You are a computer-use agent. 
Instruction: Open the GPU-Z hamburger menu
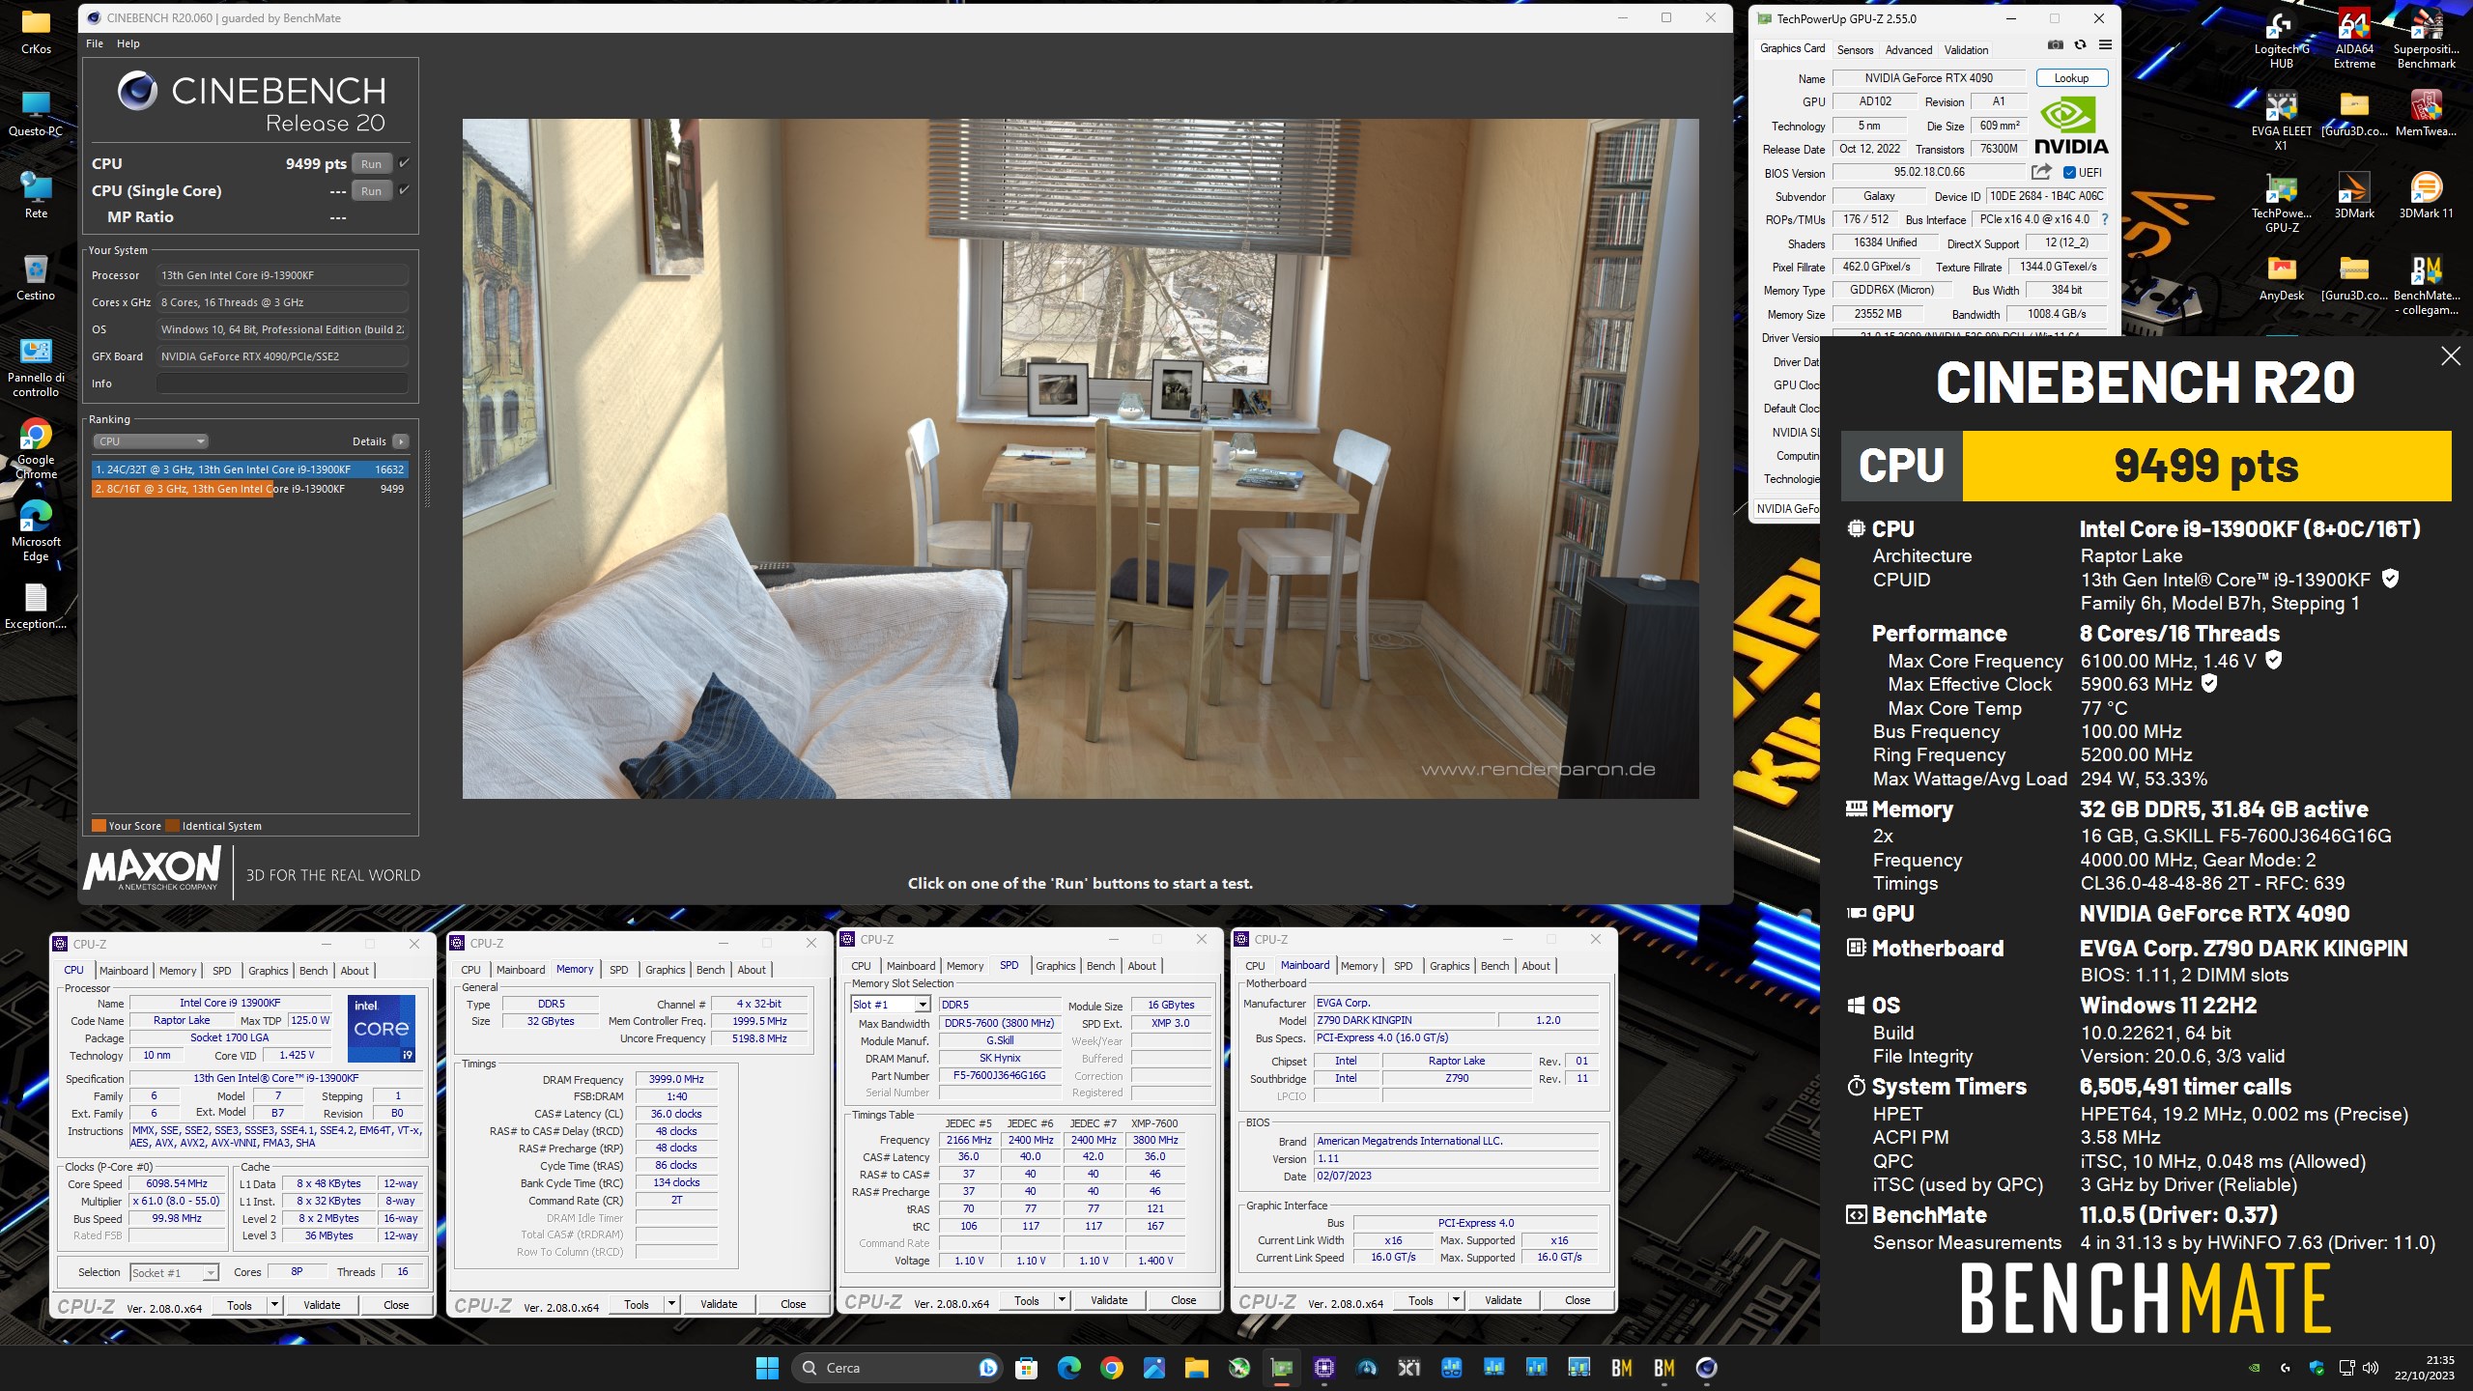2105,45
